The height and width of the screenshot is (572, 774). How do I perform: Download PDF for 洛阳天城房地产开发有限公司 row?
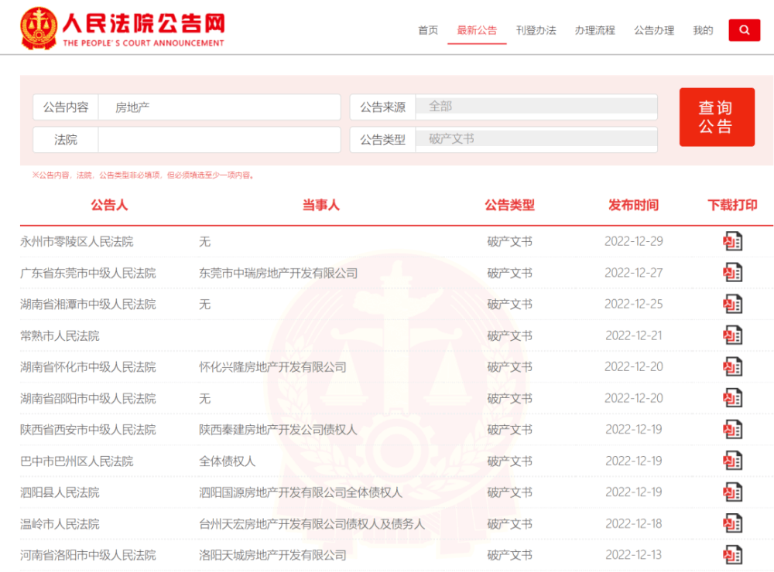[732, 555]
